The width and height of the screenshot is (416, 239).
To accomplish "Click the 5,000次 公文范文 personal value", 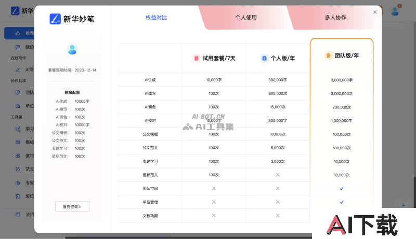I will tap(278, 148).
